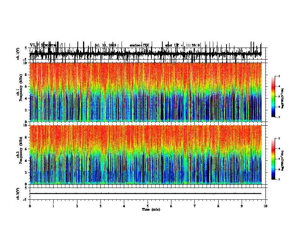299x231 pixels.
Task: Click '-3' on ch.2 color bar
Action: point(278,139)
